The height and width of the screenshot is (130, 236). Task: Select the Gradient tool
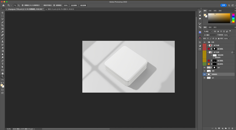point(2,51)
